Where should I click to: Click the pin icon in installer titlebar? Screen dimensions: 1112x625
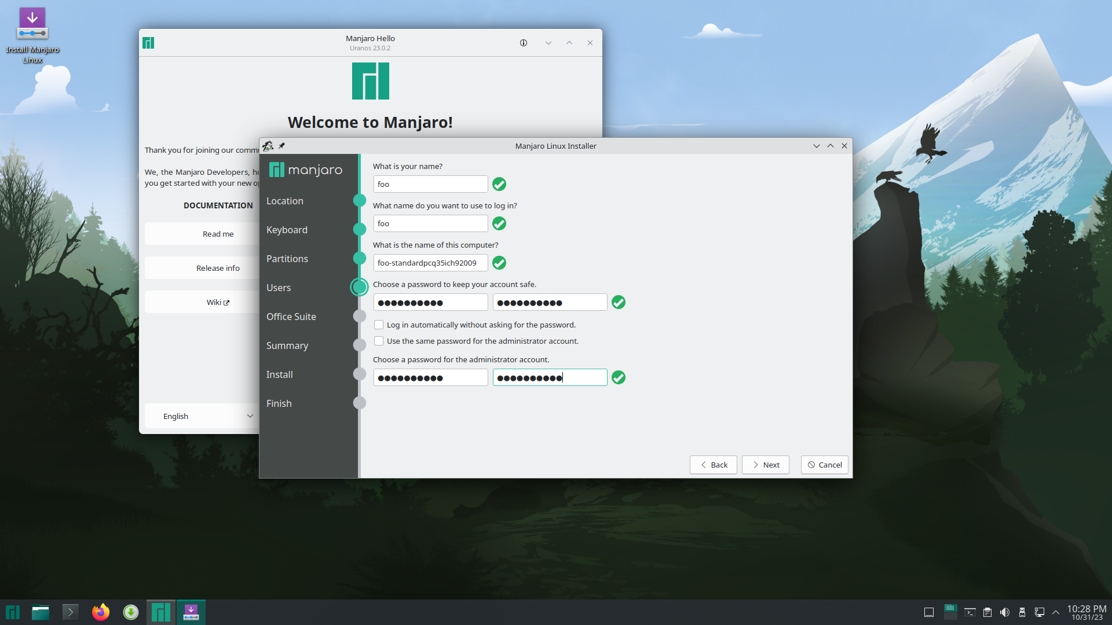tap(281, 146)
